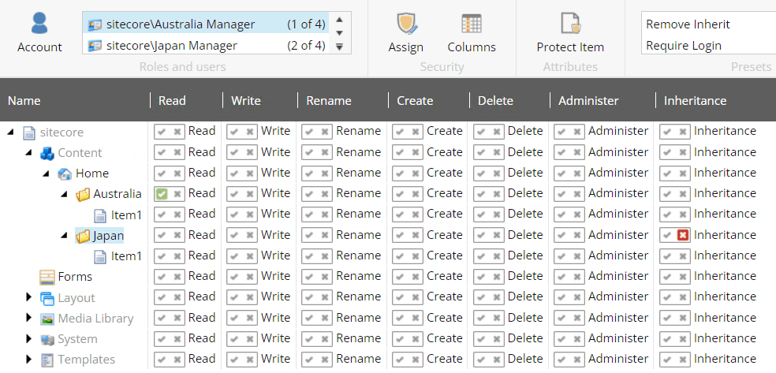Select the Media Library tree item label
Viewport: 776px width, 373px height.
click(95, 319)
